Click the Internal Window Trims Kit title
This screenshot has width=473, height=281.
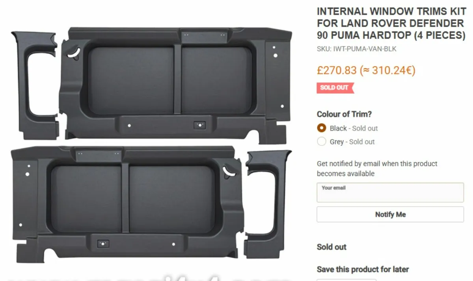pyautogui.click(x=391, y=23)
